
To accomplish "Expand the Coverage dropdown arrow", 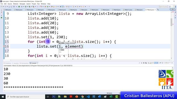I will pos(31,7).
